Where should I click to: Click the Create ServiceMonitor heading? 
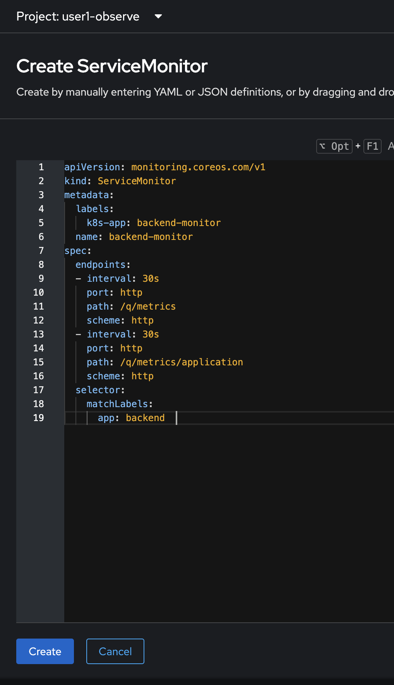point(112,66)
